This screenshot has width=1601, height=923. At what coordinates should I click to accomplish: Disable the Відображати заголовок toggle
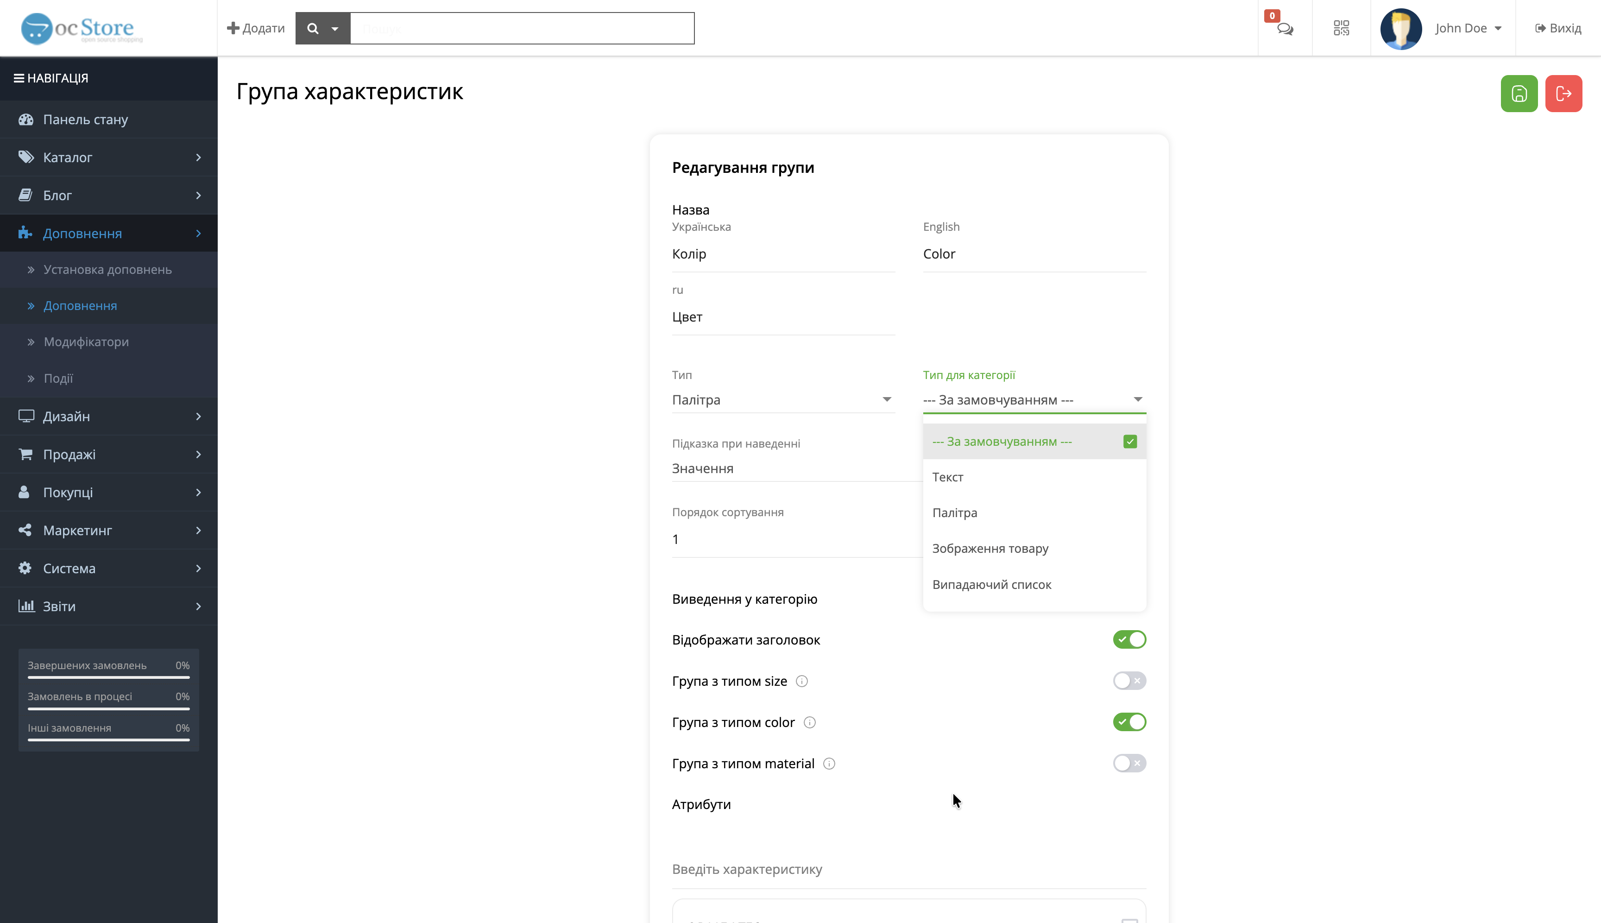coord(1129,639)
